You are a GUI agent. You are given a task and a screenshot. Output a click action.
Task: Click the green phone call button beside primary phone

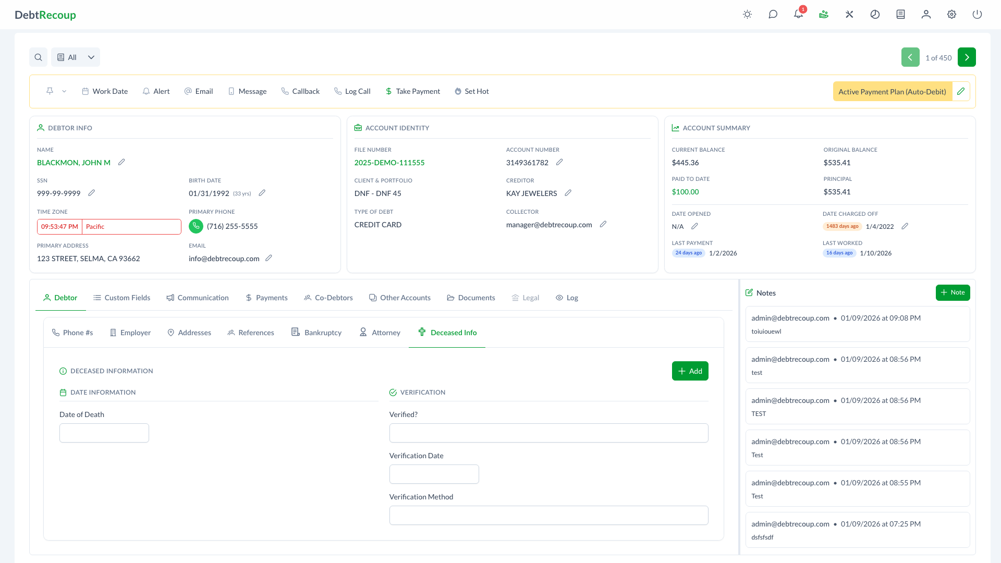coord(196,226)
